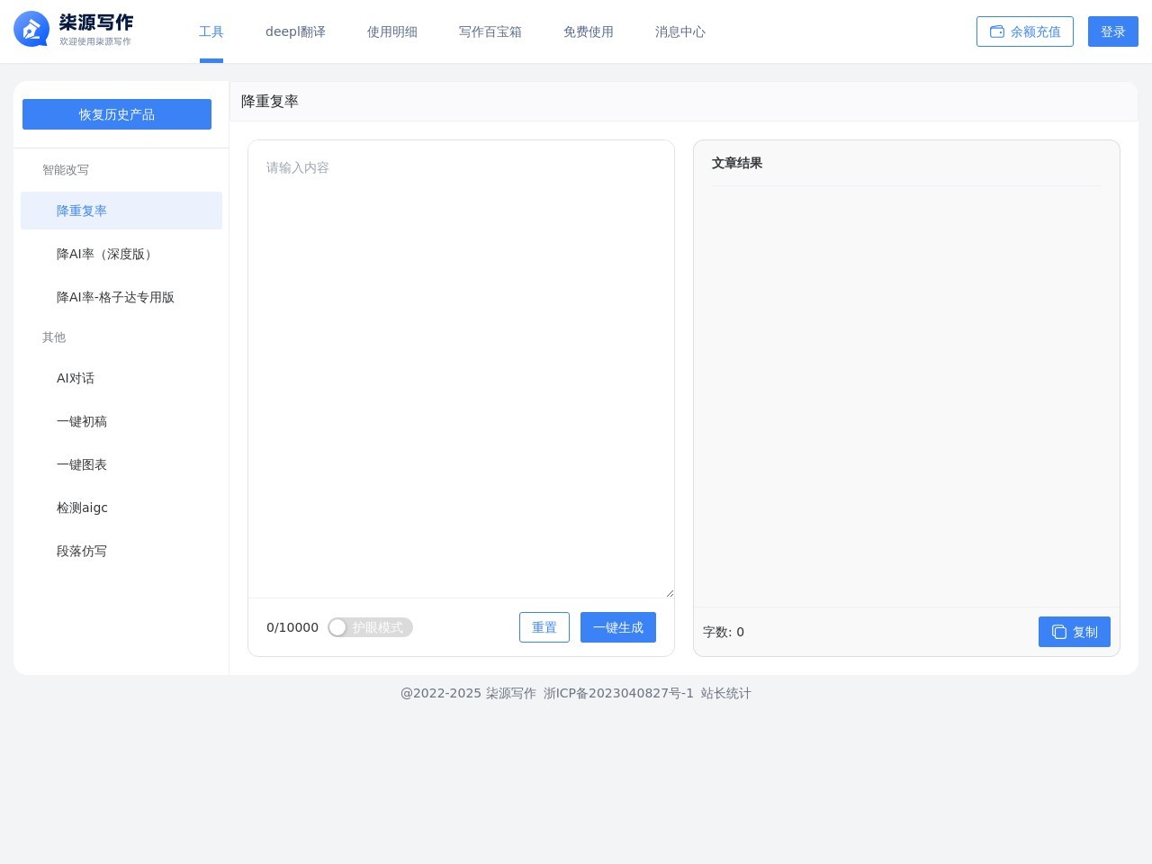Image resolution: width=1152 pixels, height=864 pixels.
Task: Open 写作百宝箱 menu item
Action: (x=490, y=31)
